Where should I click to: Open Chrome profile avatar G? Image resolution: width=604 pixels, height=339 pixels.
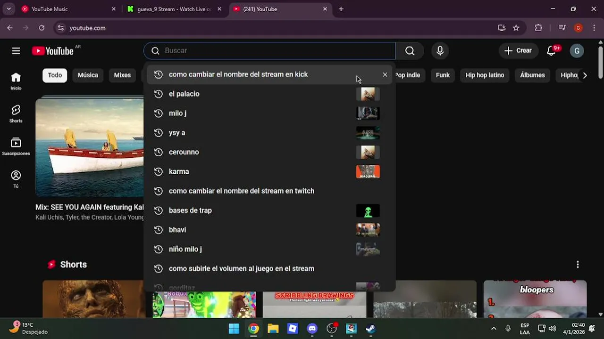click(x=578, y=28)
